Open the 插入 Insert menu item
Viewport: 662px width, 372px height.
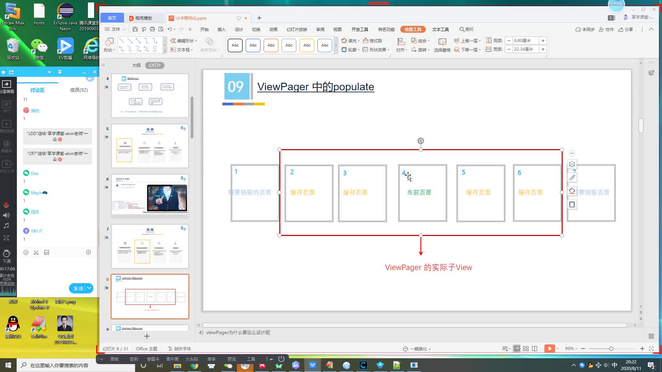(x=221, y=29)
